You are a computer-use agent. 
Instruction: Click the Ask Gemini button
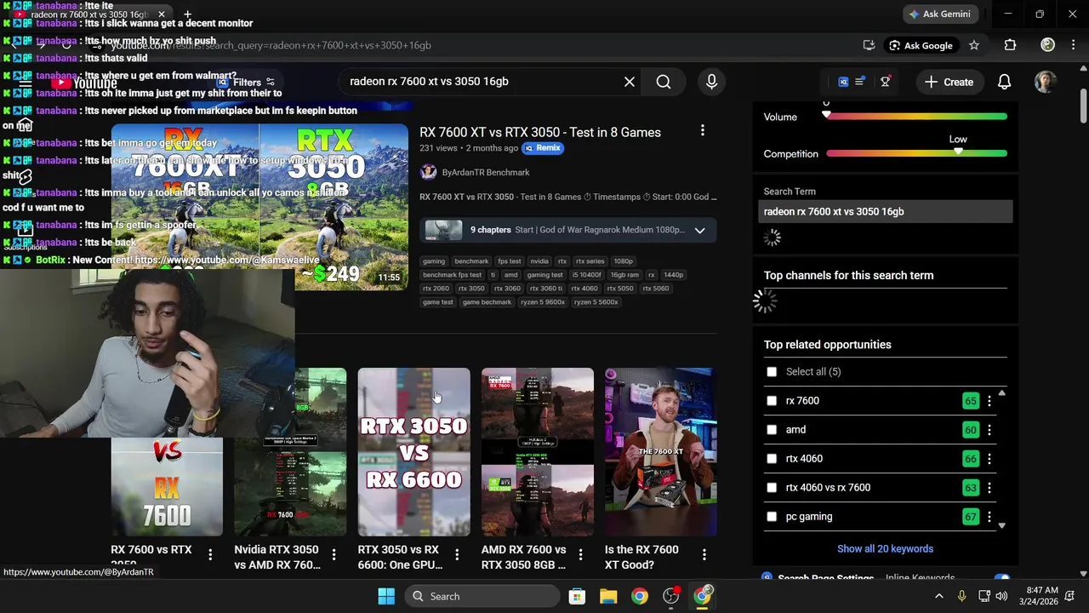pyautogui.click(x=941, y=14)
